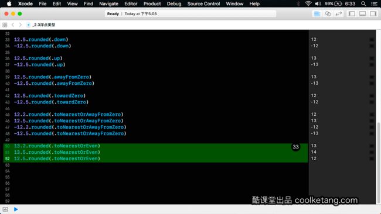Open the Apple menu
The height and width of the screenshot is (214, 381).
(x=9, y=4)
